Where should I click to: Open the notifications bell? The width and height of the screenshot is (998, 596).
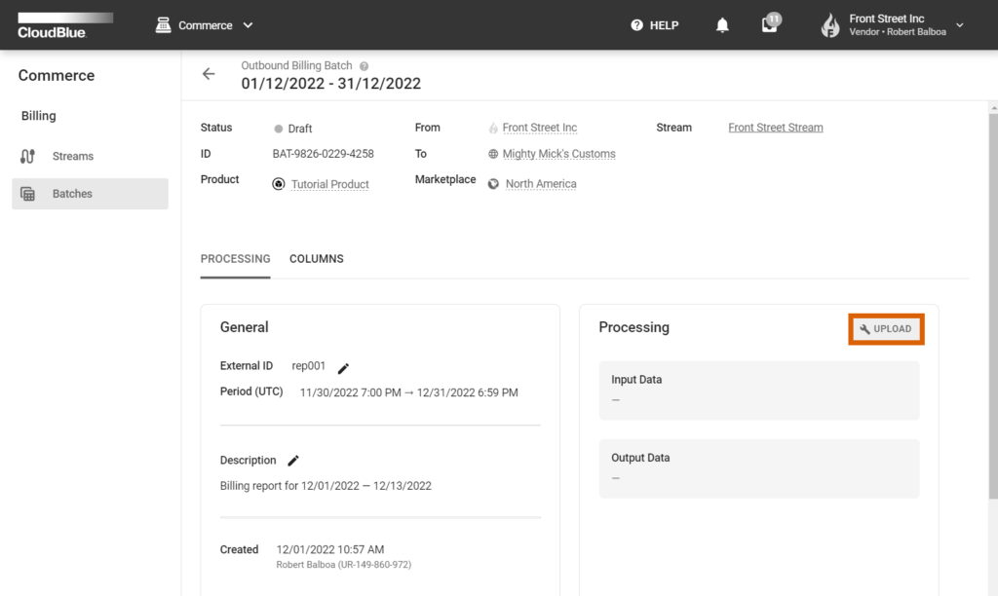[722, 25]
